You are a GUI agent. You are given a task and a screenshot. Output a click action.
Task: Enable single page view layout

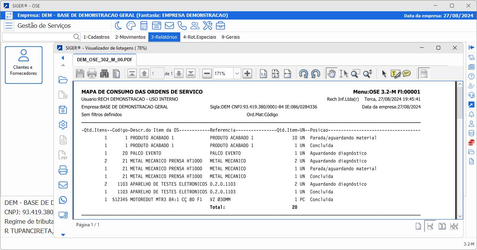click(418, 226)
